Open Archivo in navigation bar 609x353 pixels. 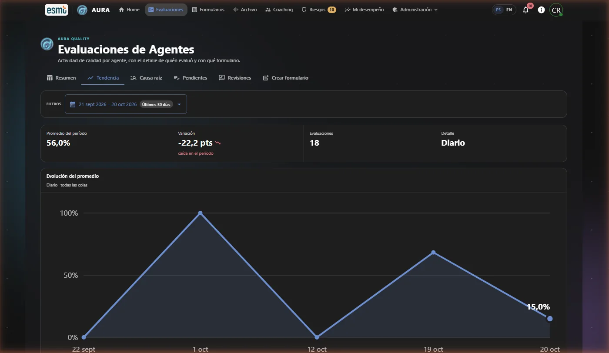point(245,10)
